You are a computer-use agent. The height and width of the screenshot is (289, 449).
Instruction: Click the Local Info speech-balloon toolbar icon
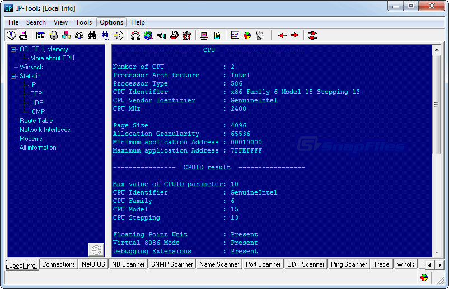(x=11, y=35)
